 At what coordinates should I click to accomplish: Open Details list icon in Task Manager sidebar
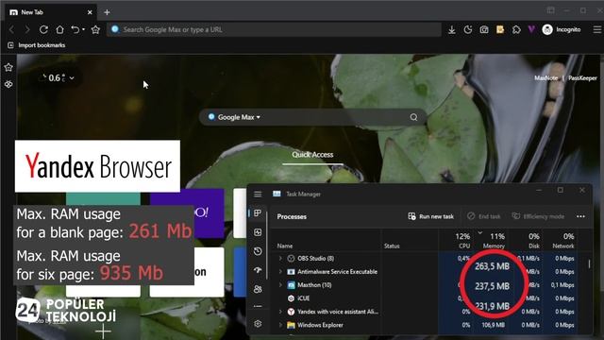pos(258,306)
